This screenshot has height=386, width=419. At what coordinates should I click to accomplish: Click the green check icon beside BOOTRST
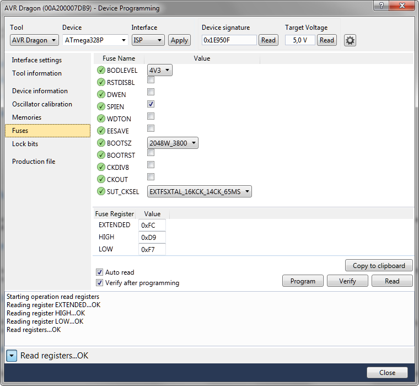tap(101, 155)
